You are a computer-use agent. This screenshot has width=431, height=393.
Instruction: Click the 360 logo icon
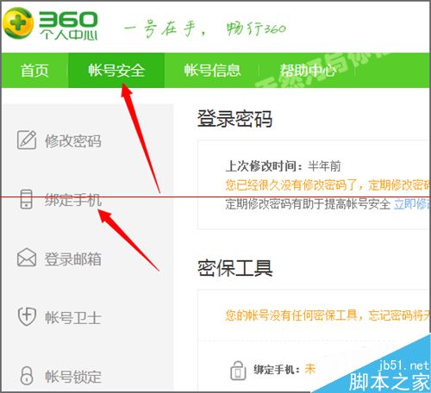[x=18, y=23]
